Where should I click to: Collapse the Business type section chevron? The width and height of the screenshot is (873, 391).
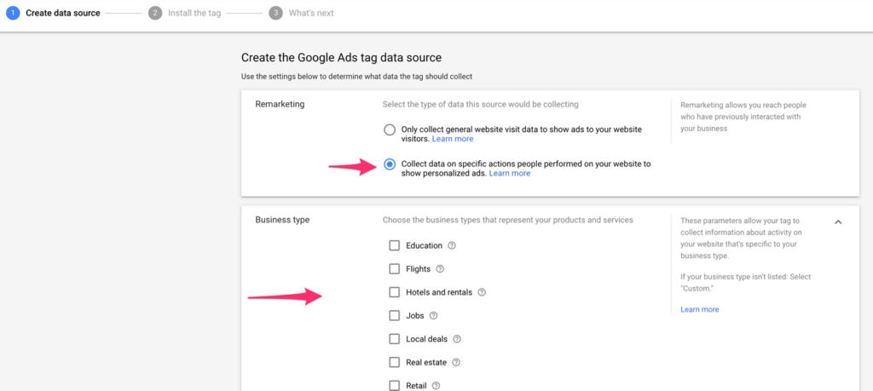tap(838, 221)
